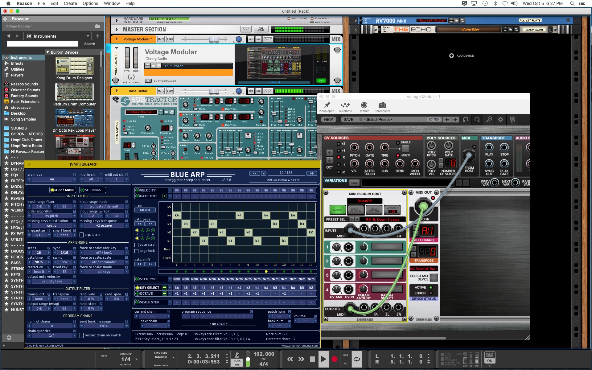This screenshot has width=592, height=370.
Task: Open the File menu
Action: (x=41, y=3)
